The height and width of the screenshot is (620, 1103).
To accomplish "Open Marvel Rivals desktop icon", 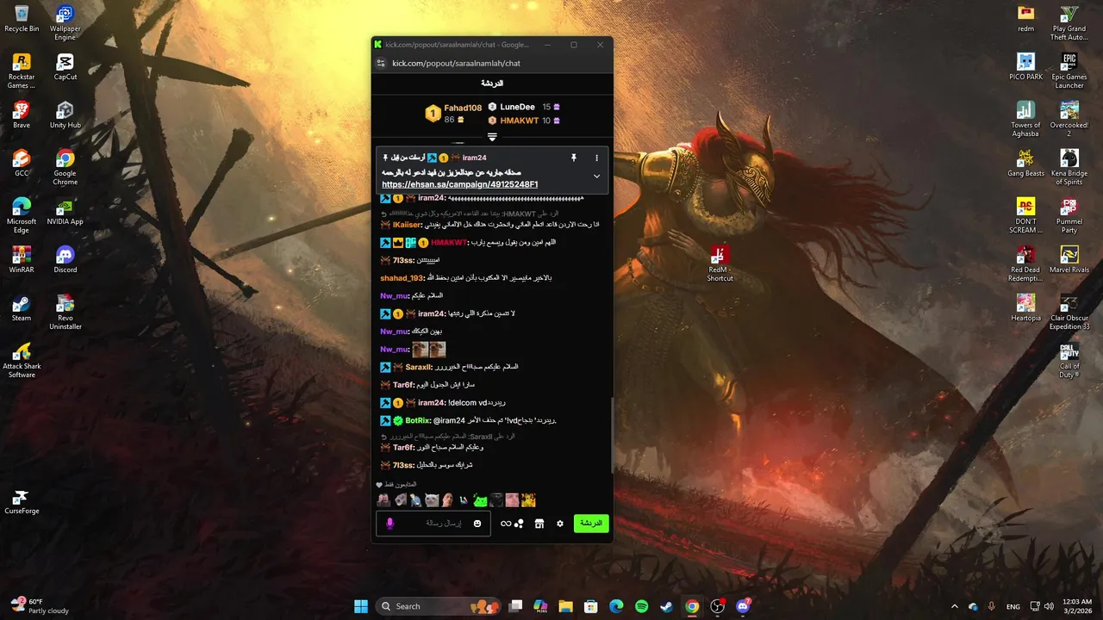I will (1069, 260).
